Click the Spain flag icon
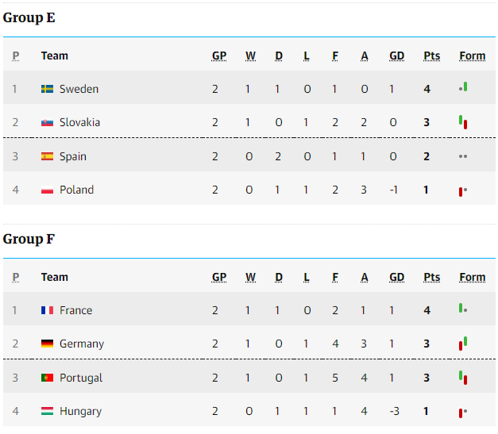The height and width of the screenshot is (434, 498). click(x=47, y=156)
